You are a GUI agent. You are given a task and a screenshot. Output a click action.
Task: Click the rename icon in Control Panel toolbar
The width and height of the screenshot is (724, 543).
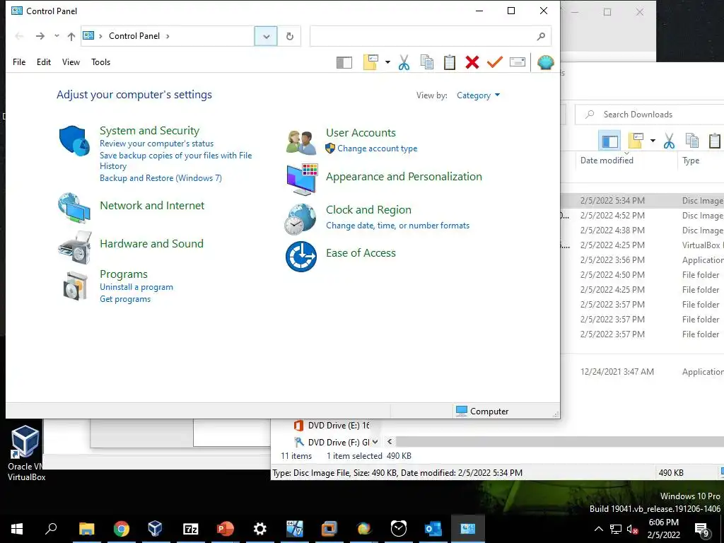point(518,62)
